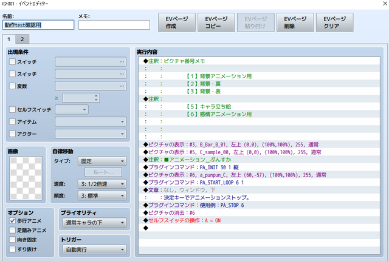
Task: Select the 【1】背景アニメーション用 line
Action: (259, 76)
